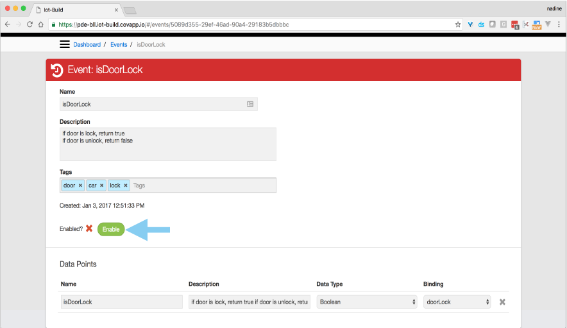This screenshot has width=567, height=328.
Task: Remove the 'door' tag
Action: point(80,186)
